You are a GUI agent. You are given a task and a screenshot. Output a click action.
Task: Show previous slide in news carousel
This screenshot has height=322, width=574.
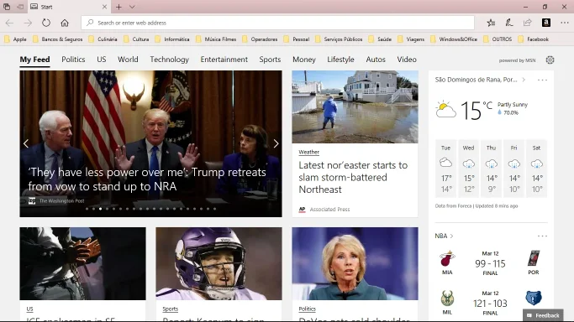pos(26,143)
